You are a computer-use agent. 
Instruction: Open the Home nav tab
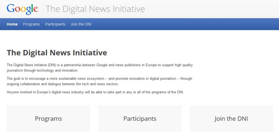pyautogui.click(x=12, y=24)
